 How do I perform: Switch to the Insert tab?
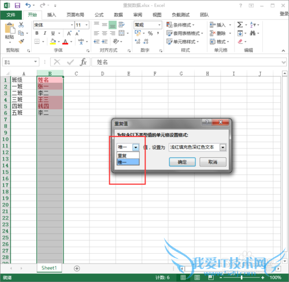point(51,15)
